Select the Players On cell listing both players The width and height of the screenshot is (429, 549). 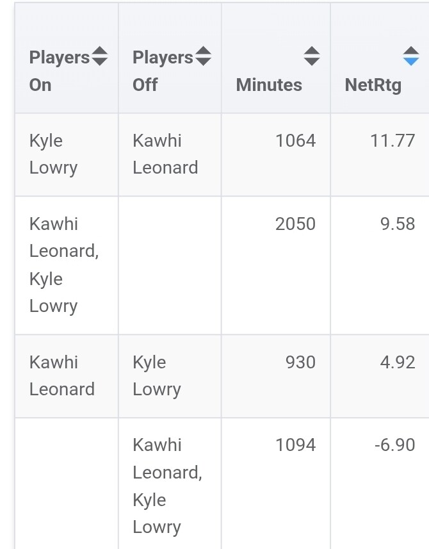click(x=63, y=265)
